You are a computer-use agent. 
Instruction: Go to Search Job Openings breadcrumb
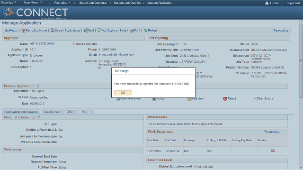pos(93,3)
